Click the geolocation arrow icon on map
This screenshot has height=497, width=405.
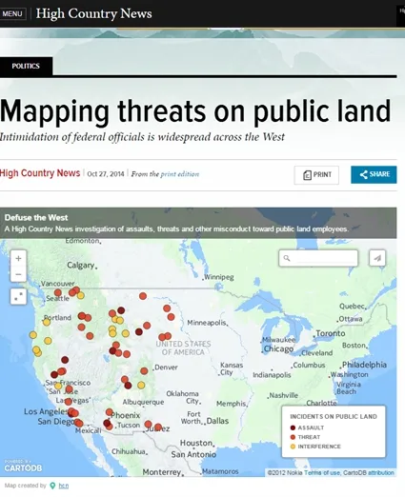(x=377, y=258)
